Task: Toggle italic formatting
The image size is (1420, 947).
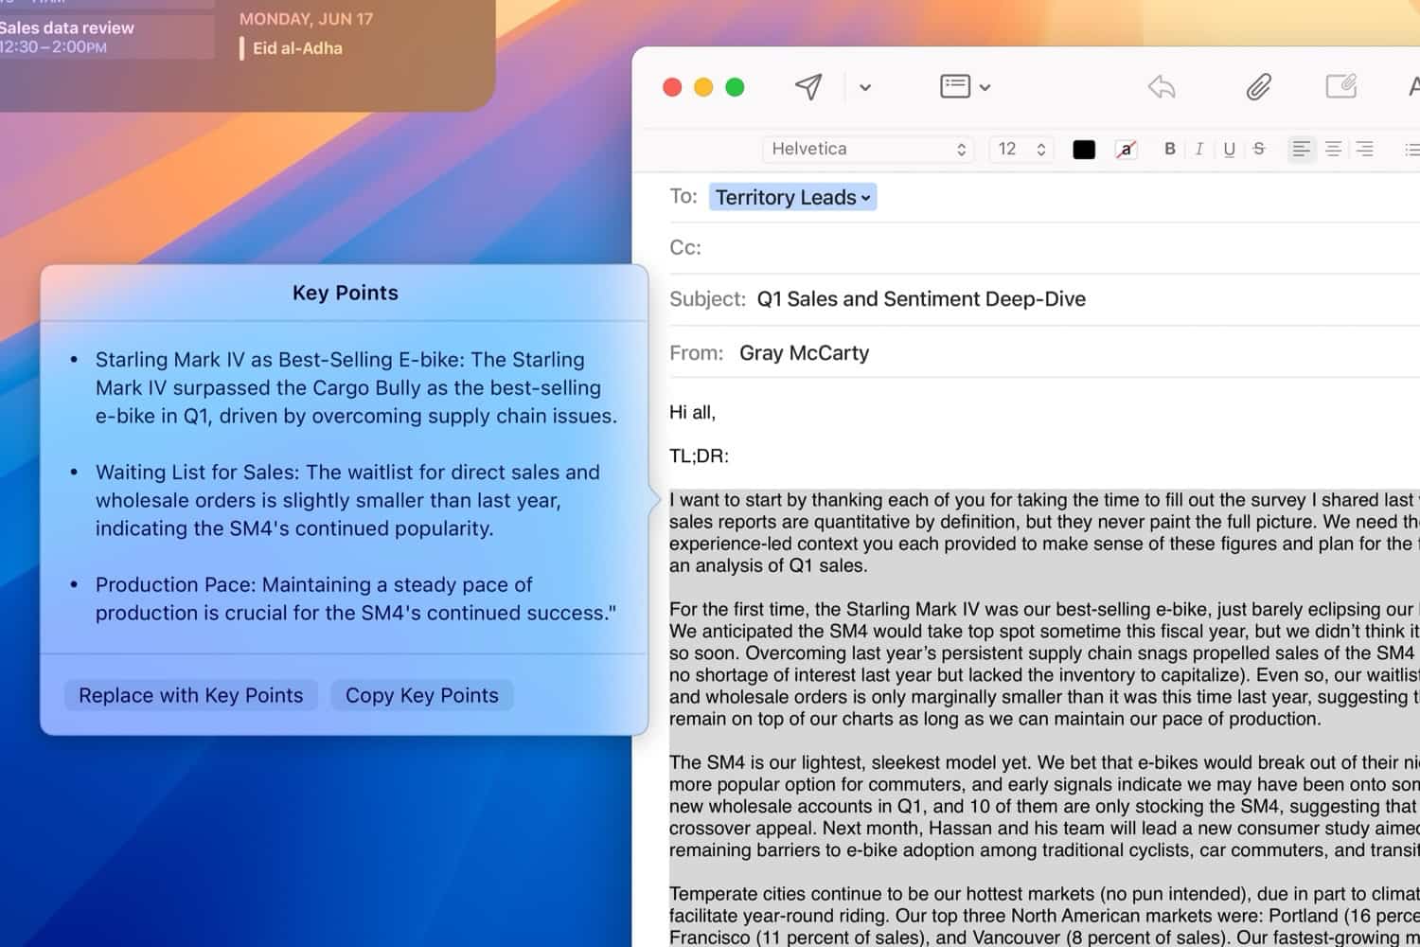Action: point(1199,149)
